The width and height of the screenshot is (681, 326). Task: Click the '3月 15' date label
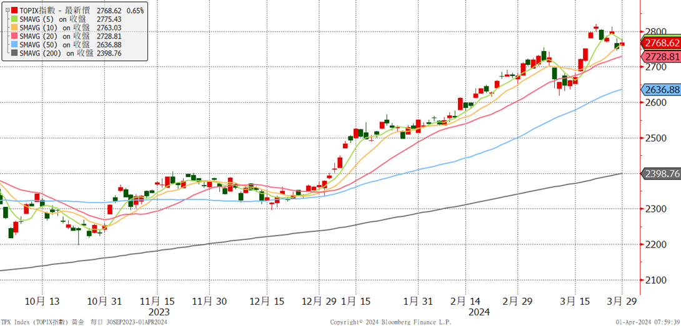(574, 301)
